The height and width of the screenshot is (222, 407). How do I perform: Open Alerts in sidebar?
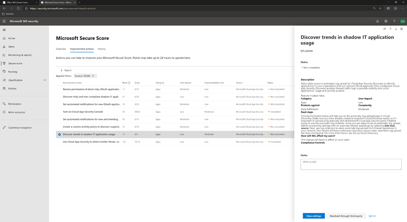pos(11,47)
